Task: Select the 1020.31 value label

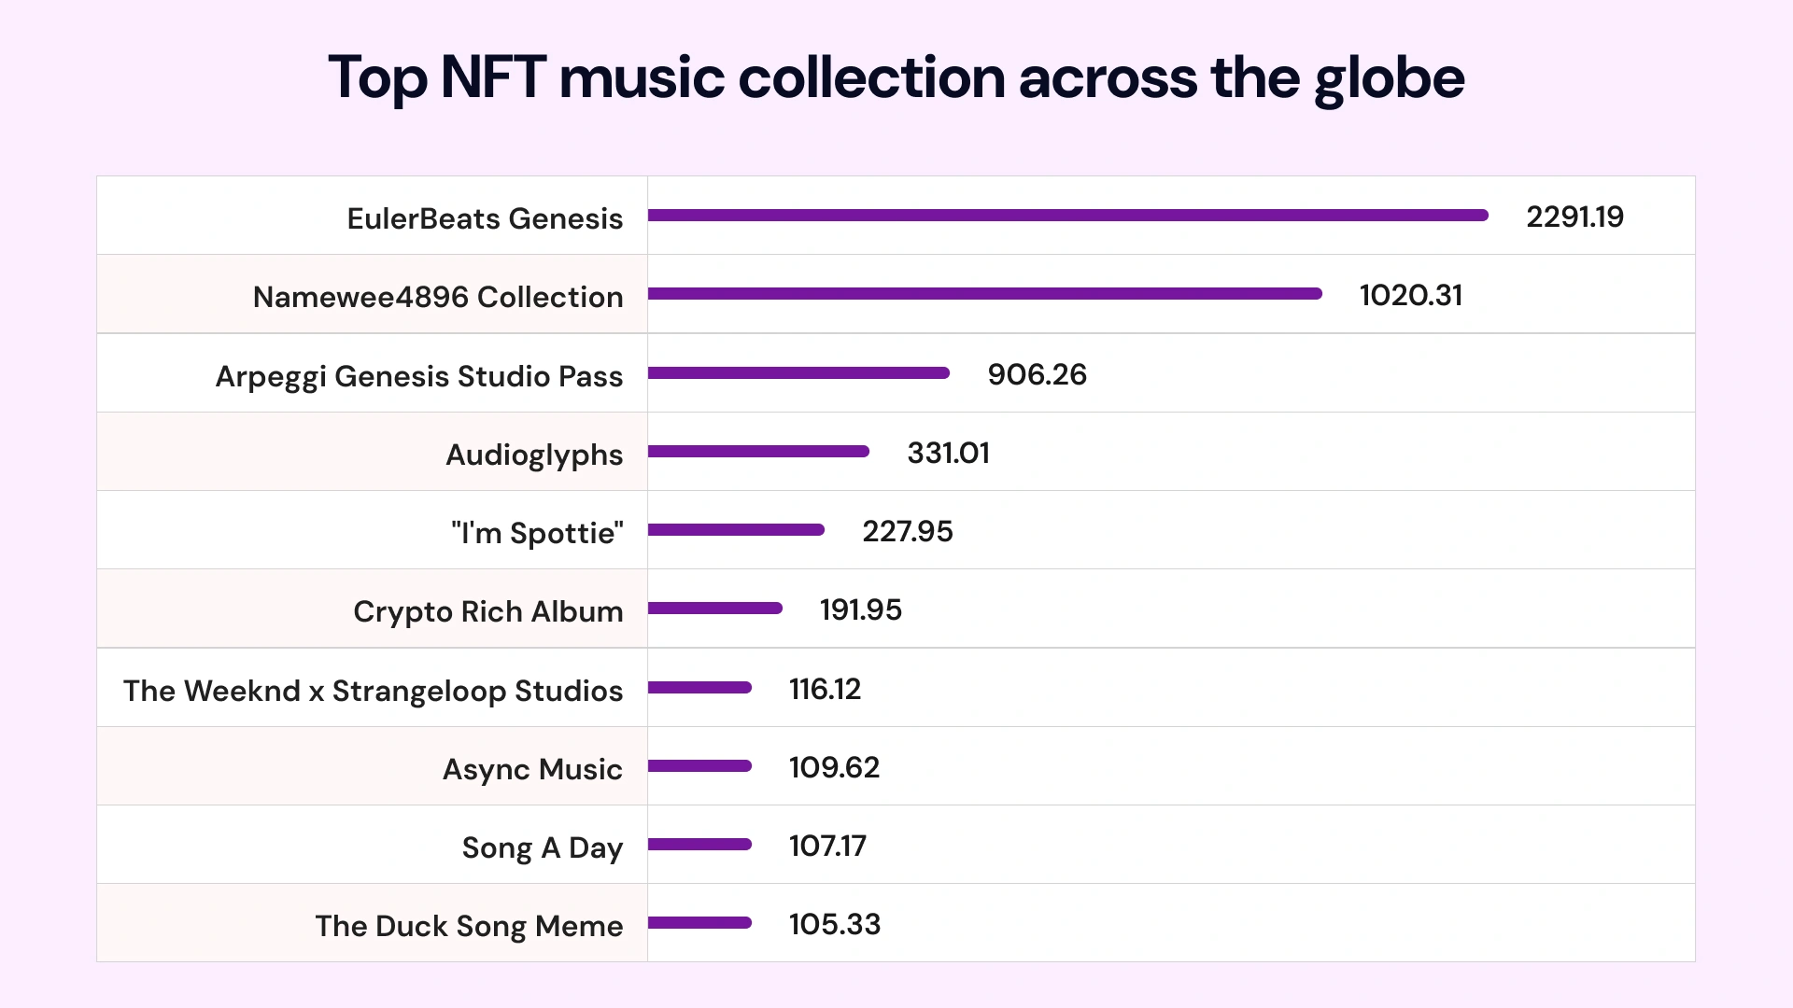Action: click(1411, 296)
